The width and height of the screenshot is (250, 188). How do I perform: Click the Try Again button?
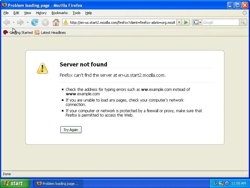(x=71, y=130)
